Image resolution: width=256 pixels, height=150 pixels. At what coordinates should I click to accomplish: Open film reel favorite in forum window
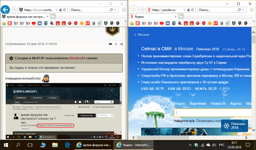click(x=52, y=23)
